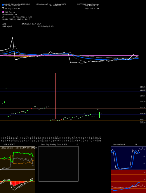Image resolution: width=146 pixels, height=193 pixels.
Task: Click the empty Intra Day Trading Price chart box
Action: [x=58, y=164]
